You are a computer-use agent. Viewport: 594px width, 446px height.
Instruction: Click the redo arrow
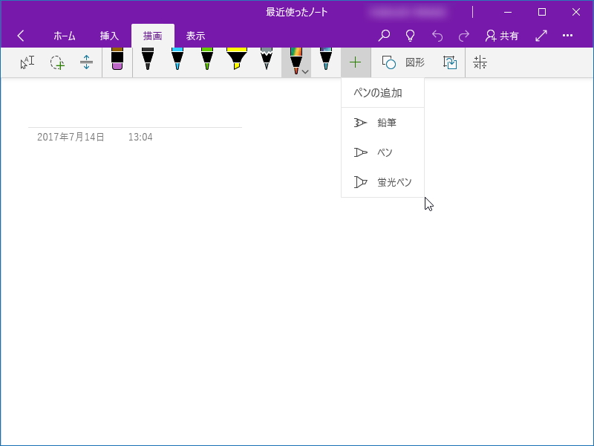463,35
